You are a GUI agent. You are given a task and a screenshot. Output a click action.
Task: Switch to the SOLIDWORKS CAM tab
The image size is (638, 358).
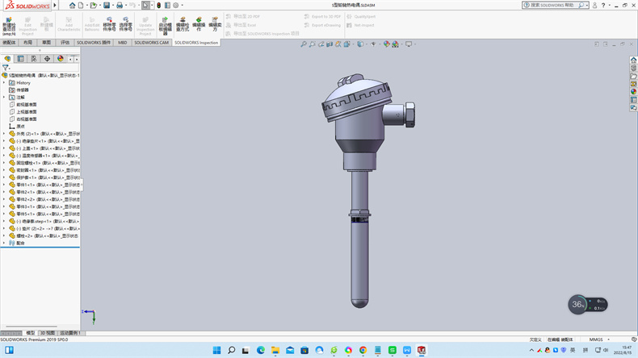click(x=152, y=43)
